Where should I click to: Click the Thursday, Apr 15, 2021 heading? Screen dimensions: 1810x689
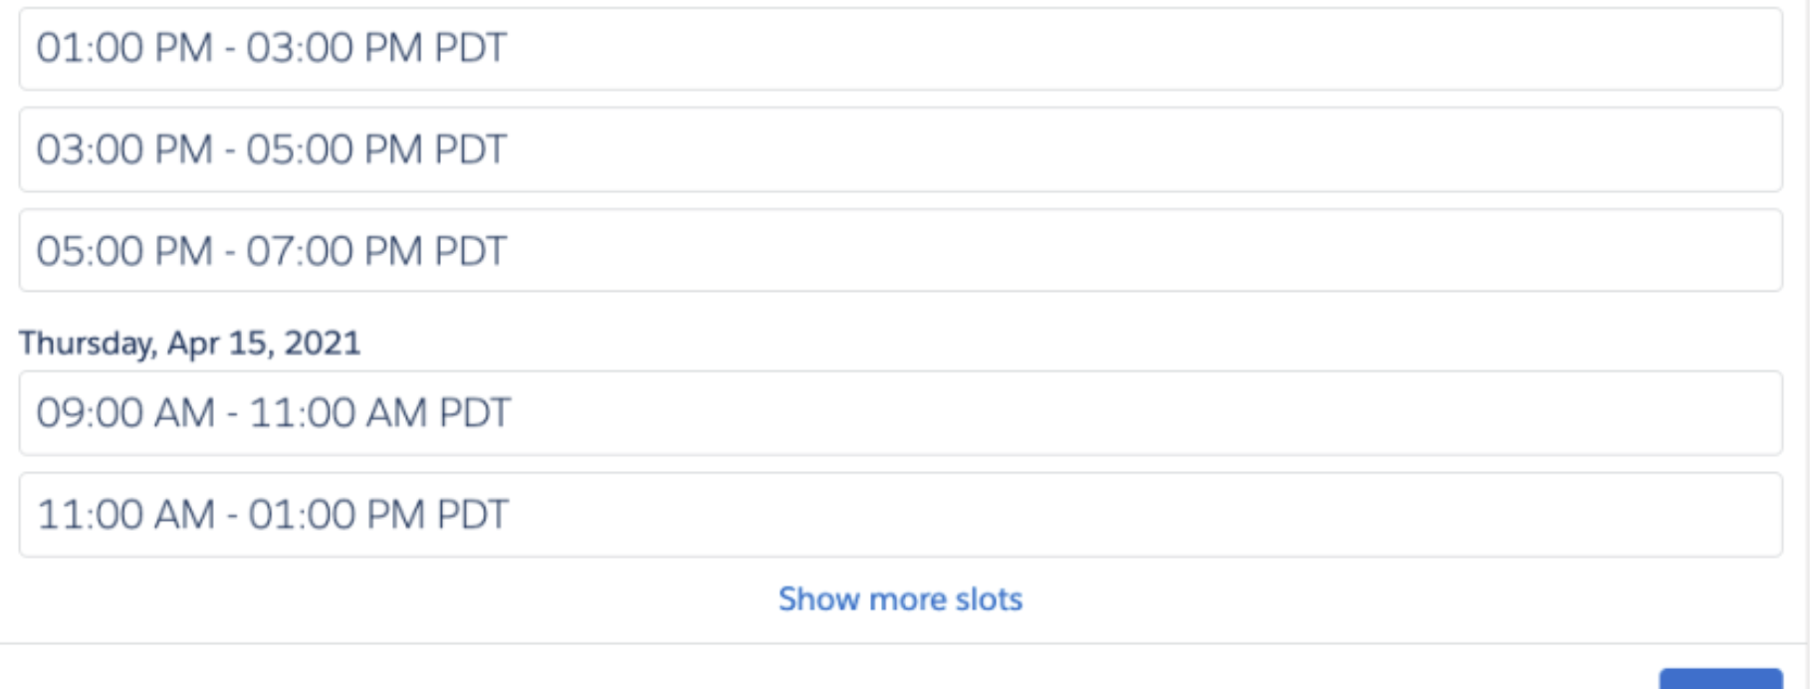tap(189, 344)
